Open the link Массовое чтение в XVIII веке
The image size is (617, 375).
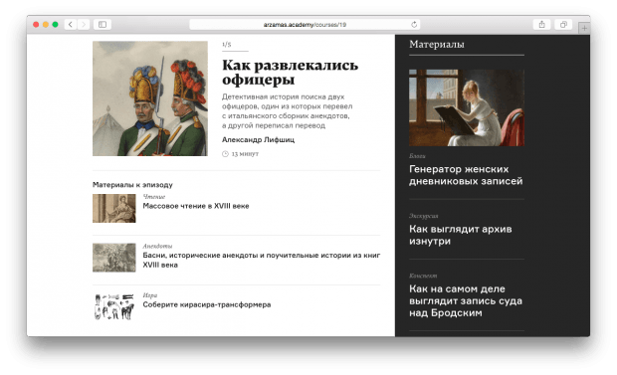196,206
